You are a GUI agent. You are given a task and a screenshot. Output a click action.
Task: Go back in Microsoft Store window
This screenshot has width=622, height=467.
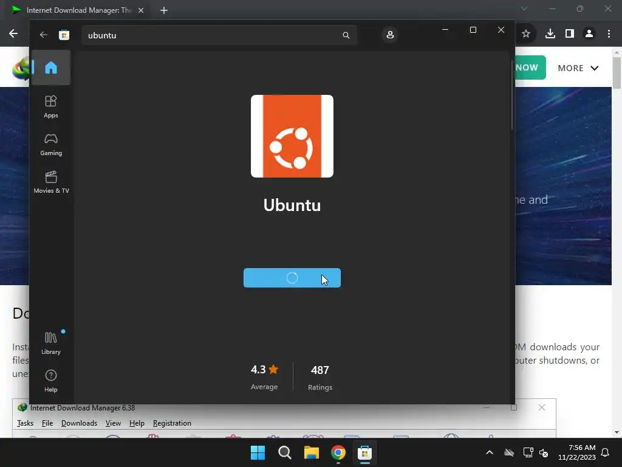coord(43,35)
